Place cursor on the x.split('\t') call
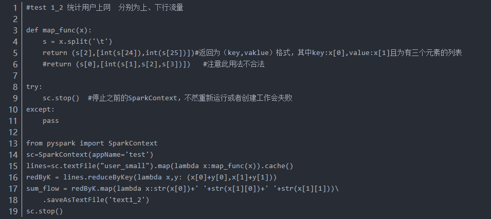The image size is (491, 219). point(88,41)
